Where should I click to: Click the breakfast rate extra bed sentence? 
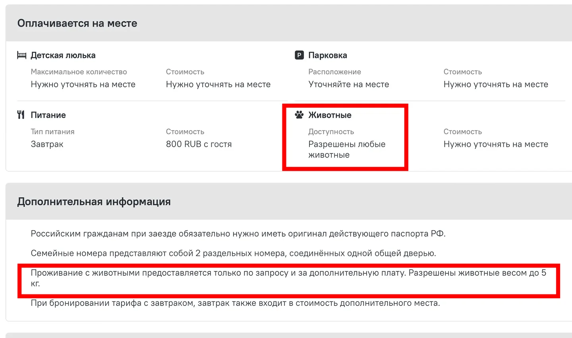(235, 303)
